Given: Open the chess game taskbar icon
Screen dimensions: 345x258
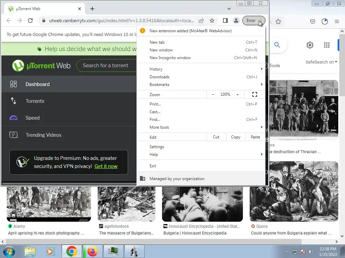Looking at the screenshot, I should [134, 251].
